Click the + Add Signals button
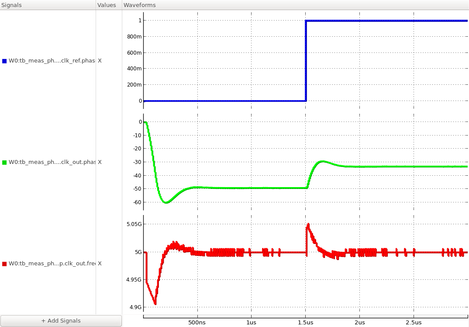The width and height of the screenshot is (469, 327). [x=61, y=320]
